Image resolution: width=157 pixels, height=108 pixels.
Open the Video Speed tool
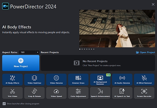point(56,93)
